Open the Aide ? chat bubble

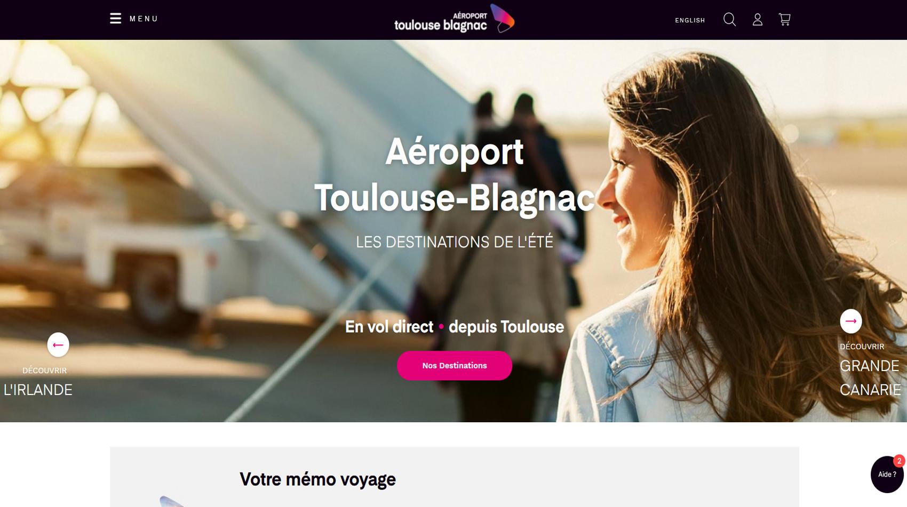(x=887, y=474)
